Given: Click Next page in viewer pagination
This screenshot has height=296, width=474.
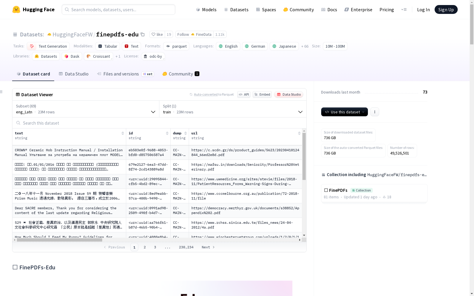Looking at the screenshot, I should tap(208, 247).
